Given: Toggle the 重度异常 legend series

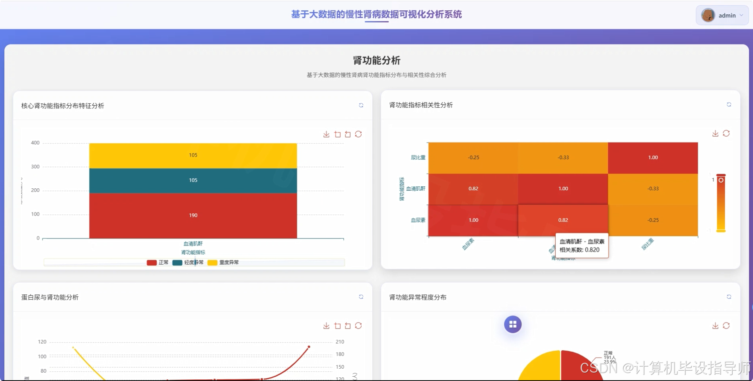Looking at the screenshot, I should (223, 263).
